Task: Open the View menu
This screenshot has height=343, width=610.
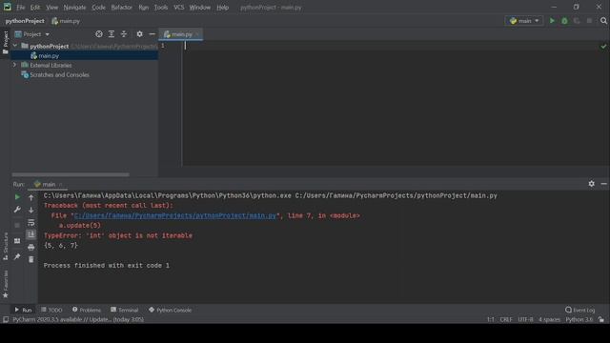Action: pos(51,8)
